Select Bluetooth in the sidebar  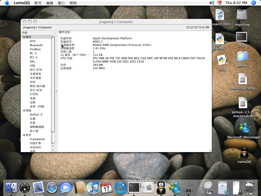point(36,45)
